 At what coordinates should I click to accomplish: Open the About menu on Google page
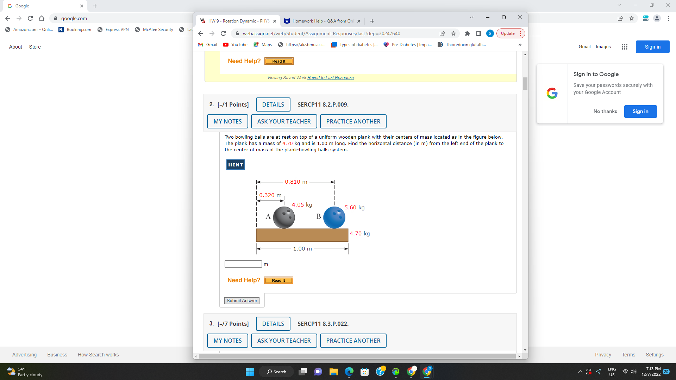pyautogui.click(x=15, y=46)
